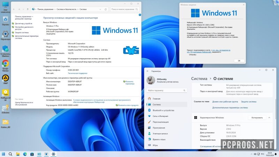Select the Activators desktop icon

[5, 109]
